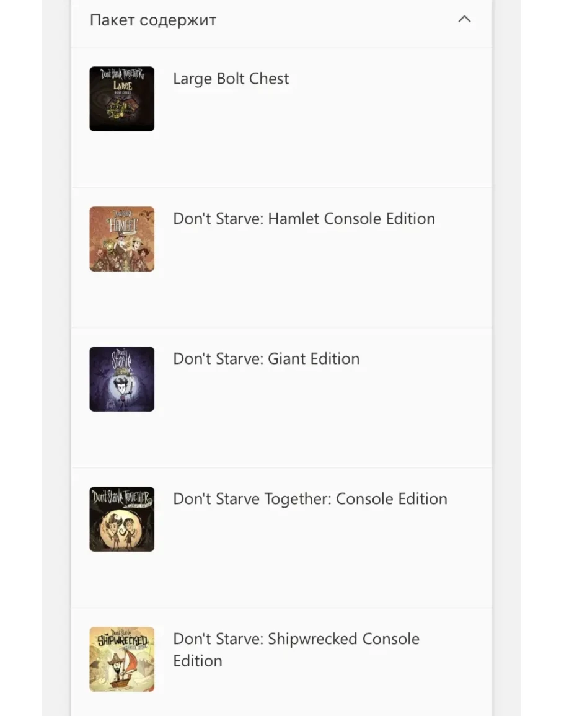Image resolution: width=564 pixels, height=716 pixels.
Task: Open 'Don't Starve: Hamlet Console Edition' title
Action: (304, 219)
